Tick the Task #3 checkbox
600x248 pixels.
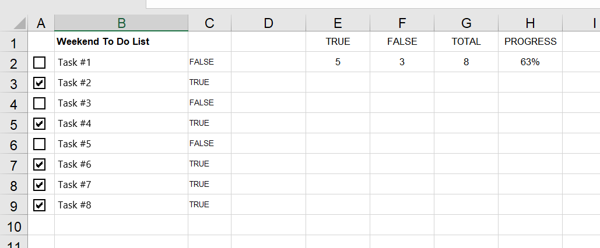40,103
